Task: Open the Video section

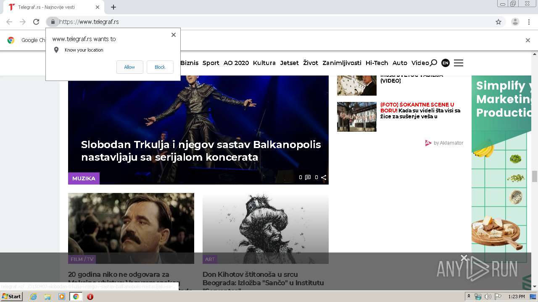Action: [420, 63]
